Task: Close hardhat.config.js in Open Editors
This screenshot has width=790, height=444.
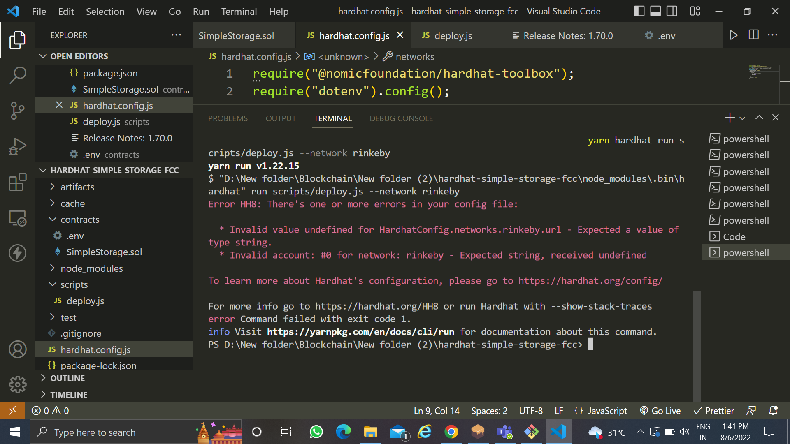Action: [59, 105]
